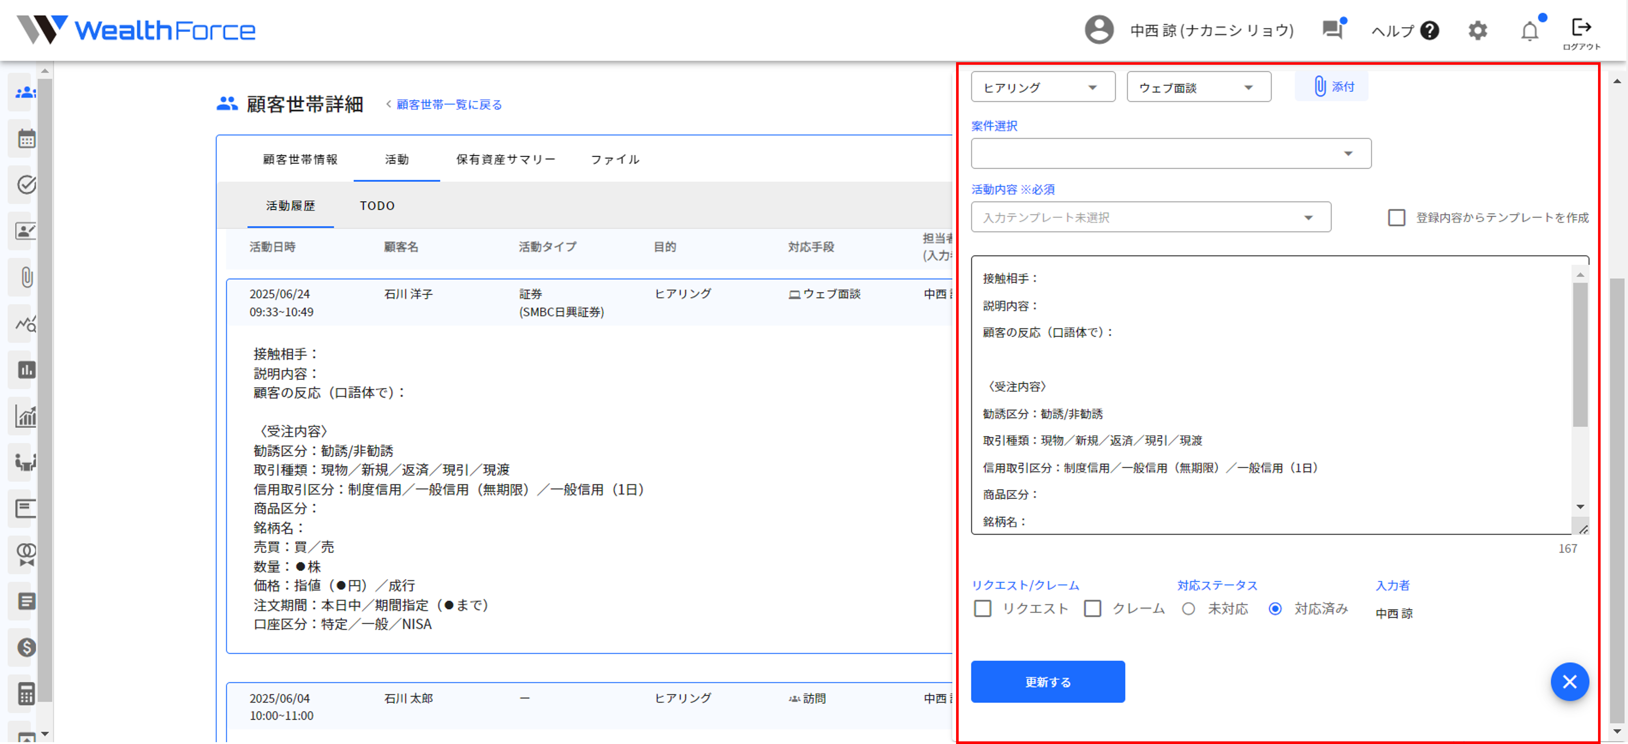Open the meeting table people sidebar icon
The height and width of the screenshot is (744, 1628).
click(25, 462)
